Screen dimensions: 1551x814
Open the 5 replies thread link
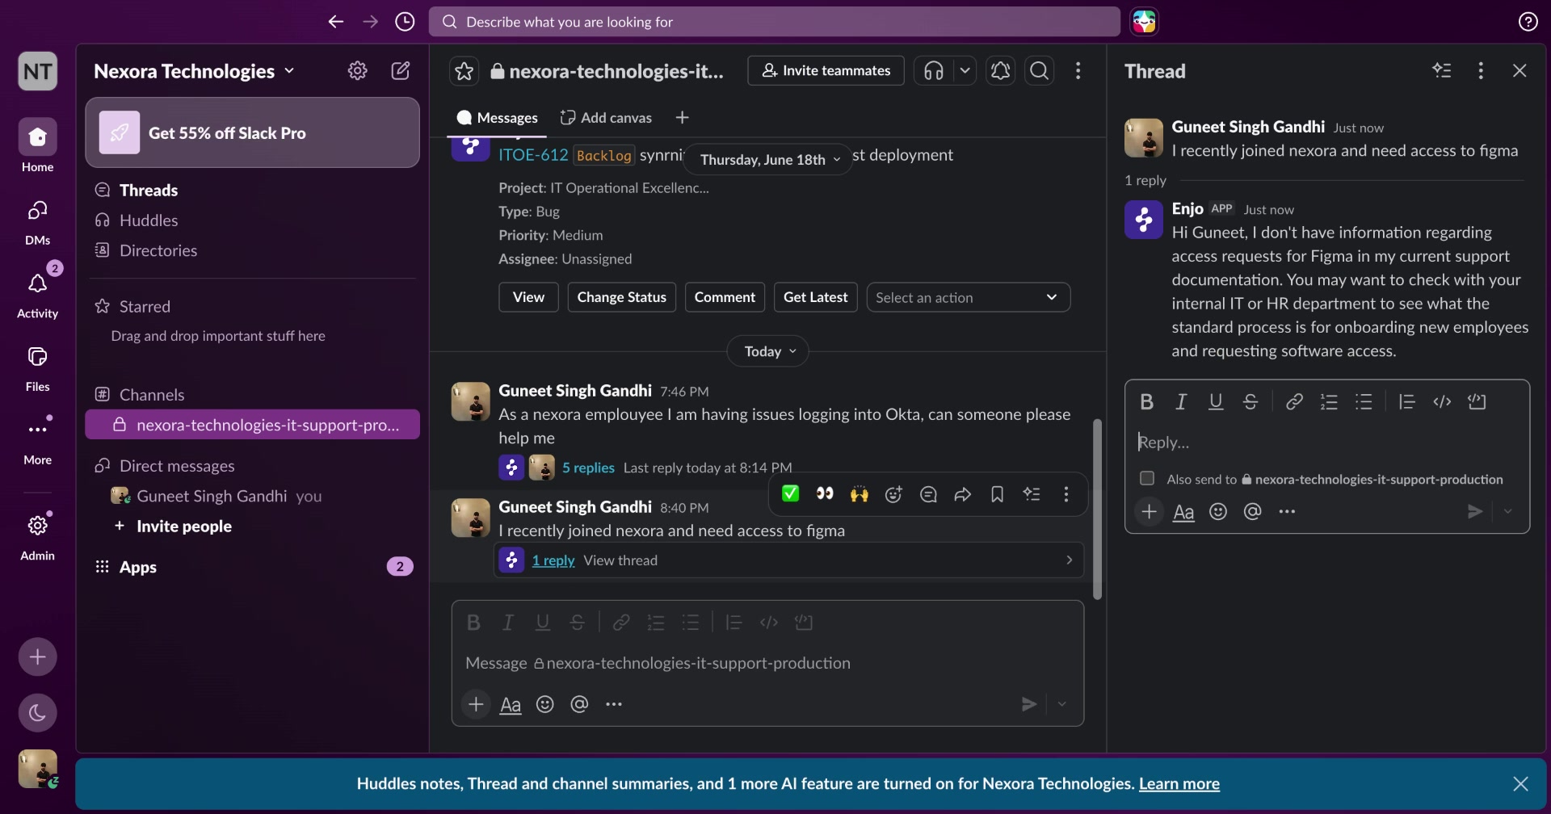tap(588, 468)
